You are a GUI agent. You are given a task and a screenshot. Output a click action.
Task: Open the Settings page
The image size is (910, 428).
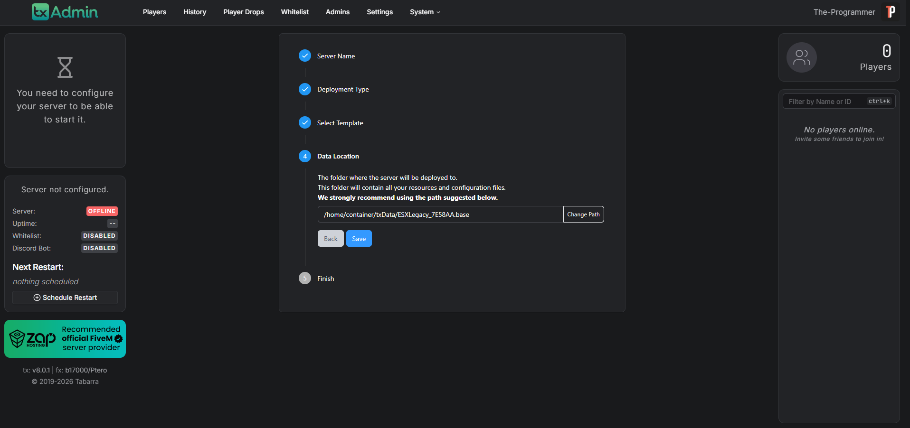point(379,12)
